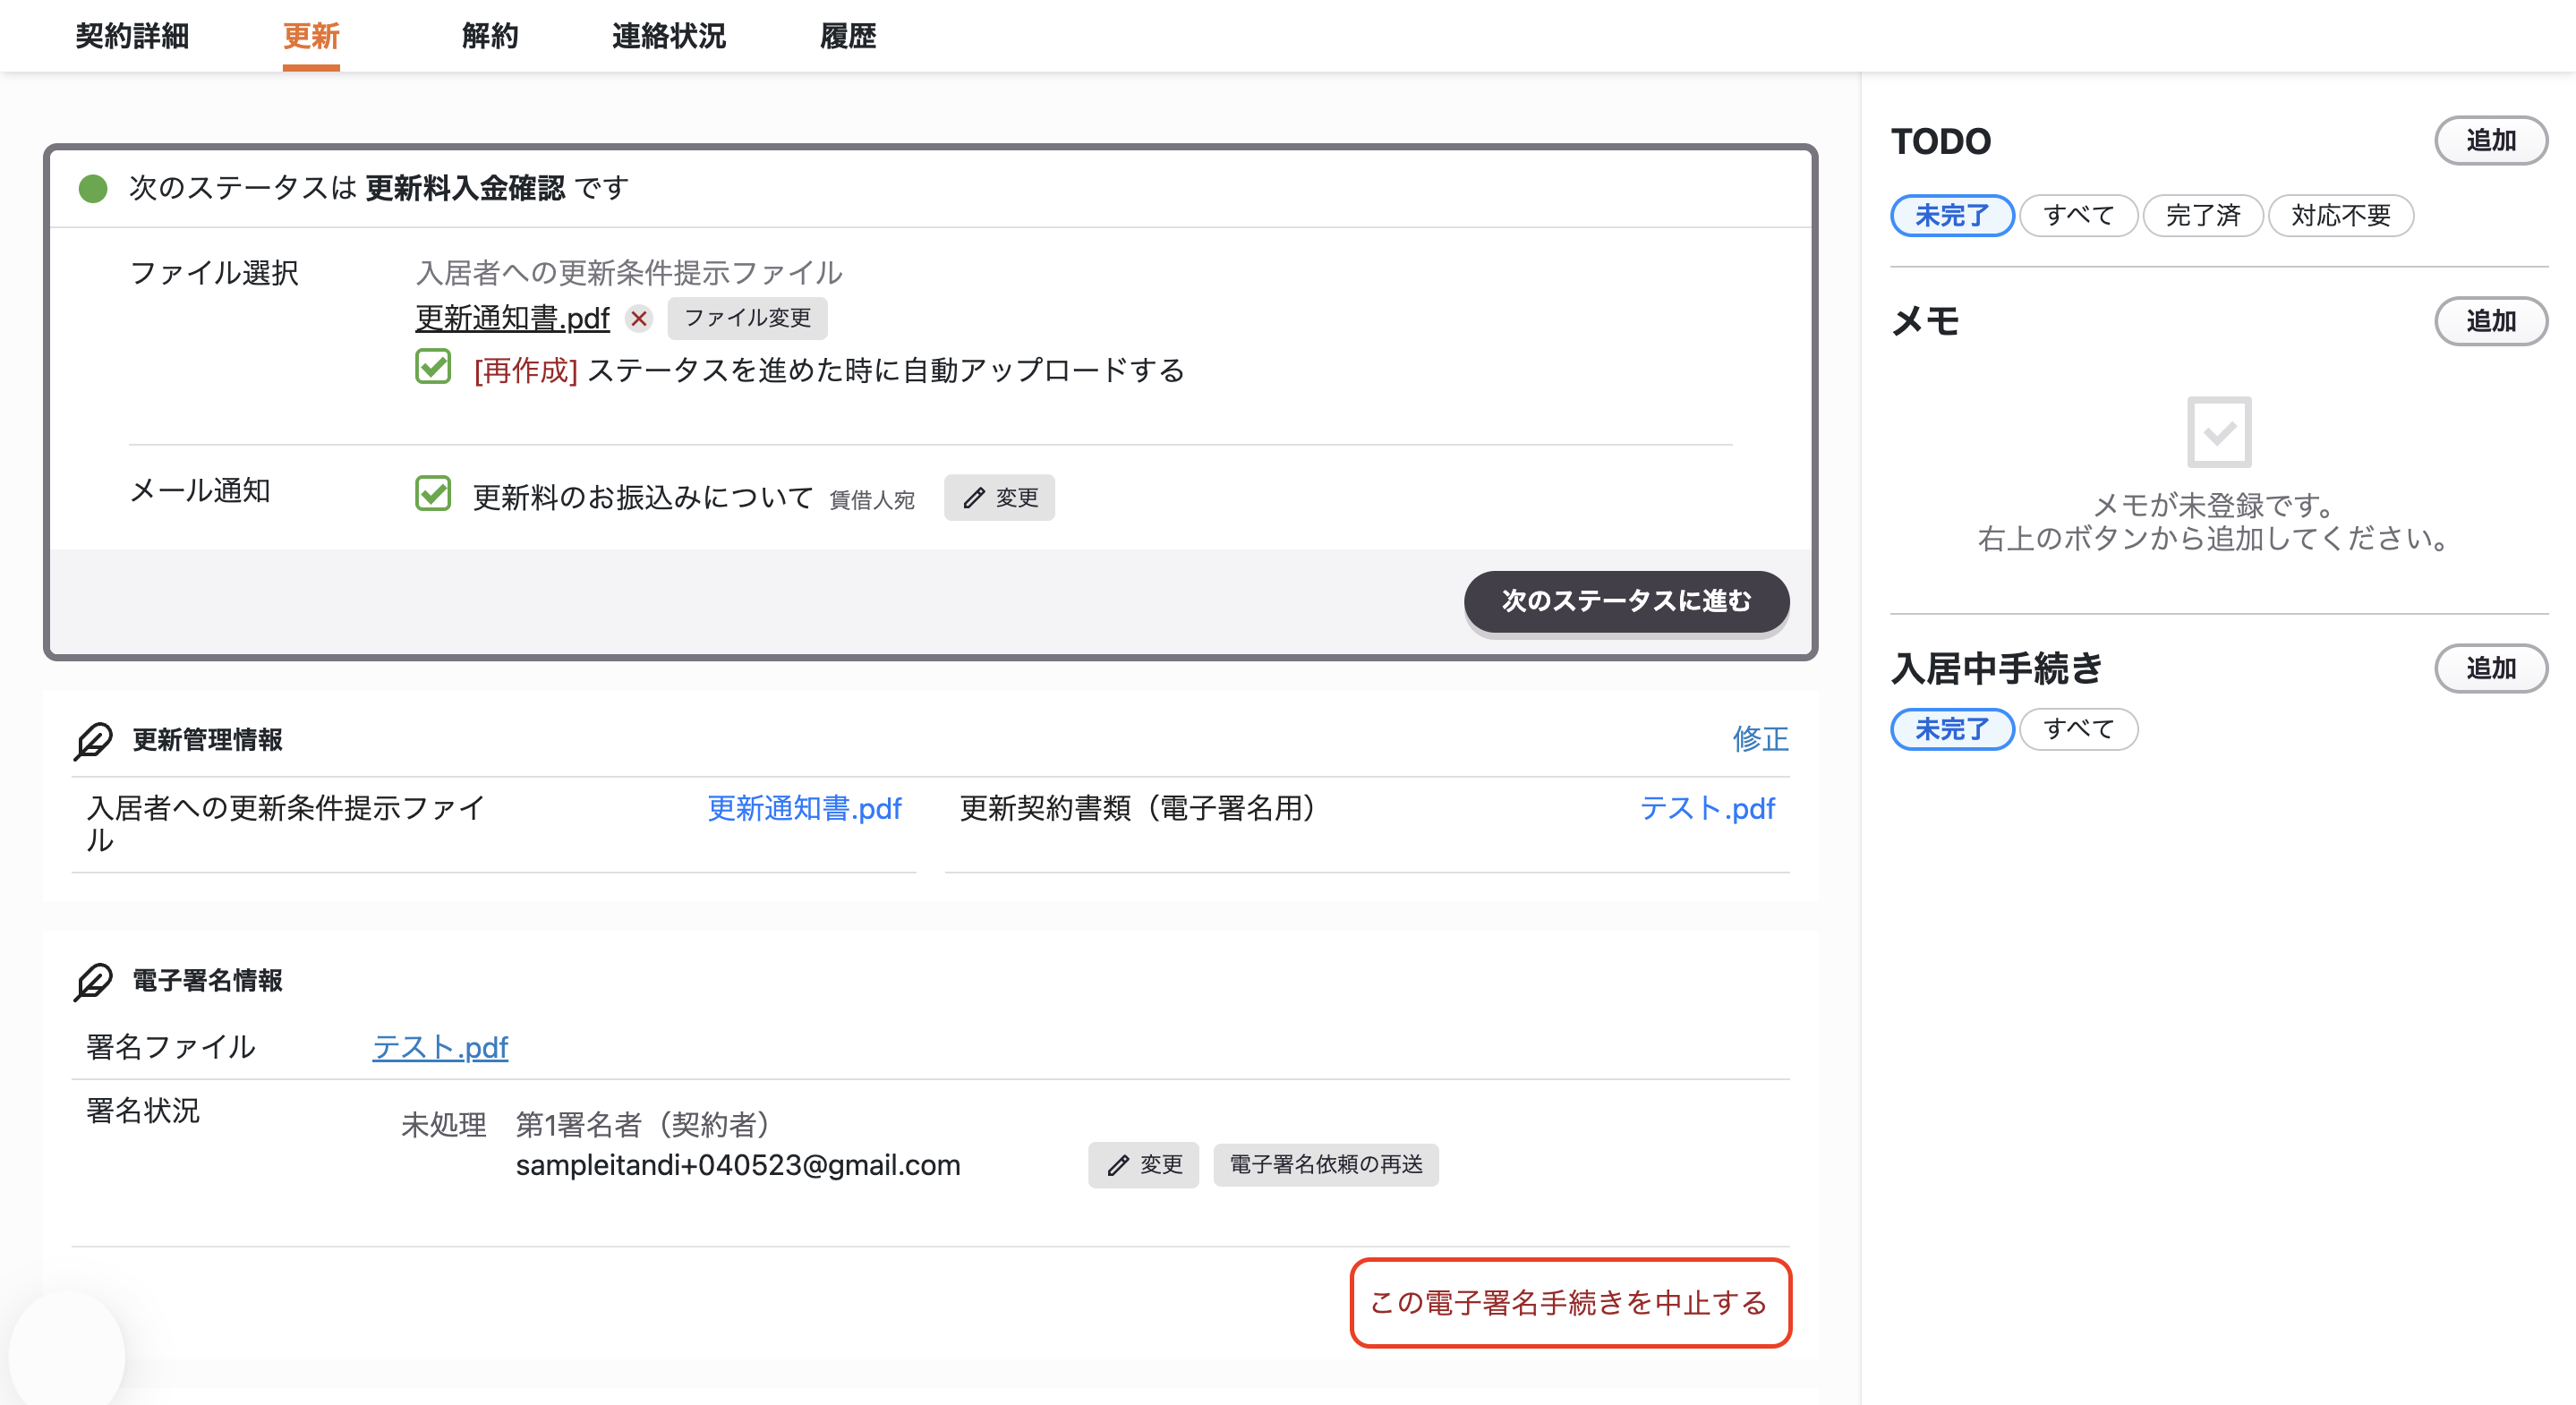Click 電子署名依頼の再送 button

[x=1325, y=1165]
